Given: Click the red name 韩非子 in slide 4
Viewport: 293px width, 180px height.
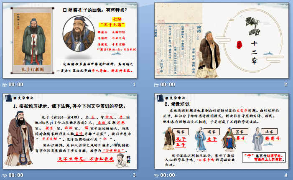Looking at the screenshot, I should 273,139.
